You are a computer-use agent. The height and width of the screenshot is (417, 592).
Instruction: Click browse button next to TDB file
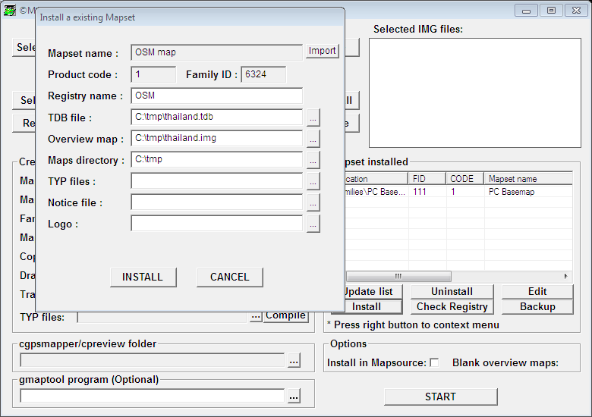point(313,118)
